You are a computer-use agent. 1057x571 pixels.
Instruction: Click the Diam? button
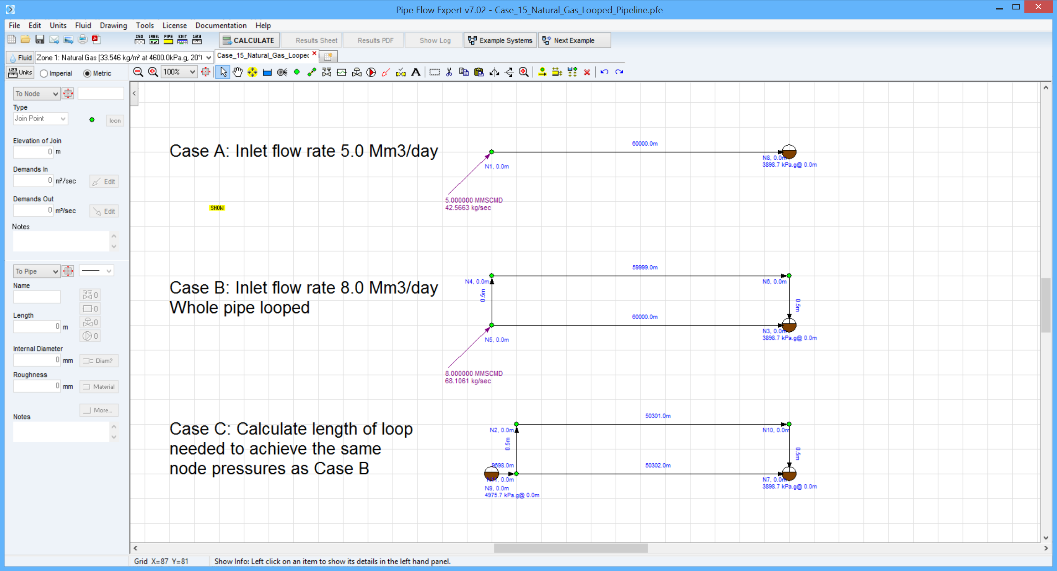[x=99, y=361]
